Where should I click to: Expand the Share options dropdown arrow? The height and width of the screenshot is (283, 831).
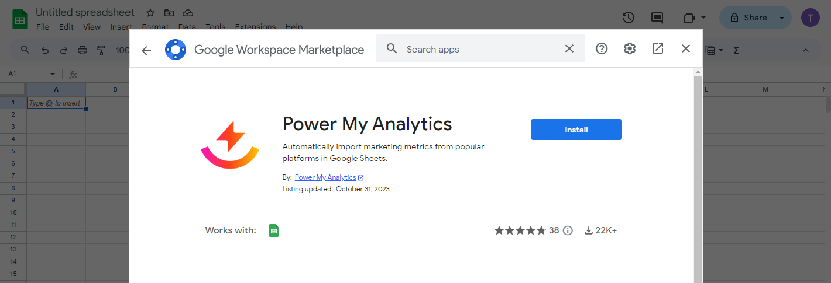point(781,18)
